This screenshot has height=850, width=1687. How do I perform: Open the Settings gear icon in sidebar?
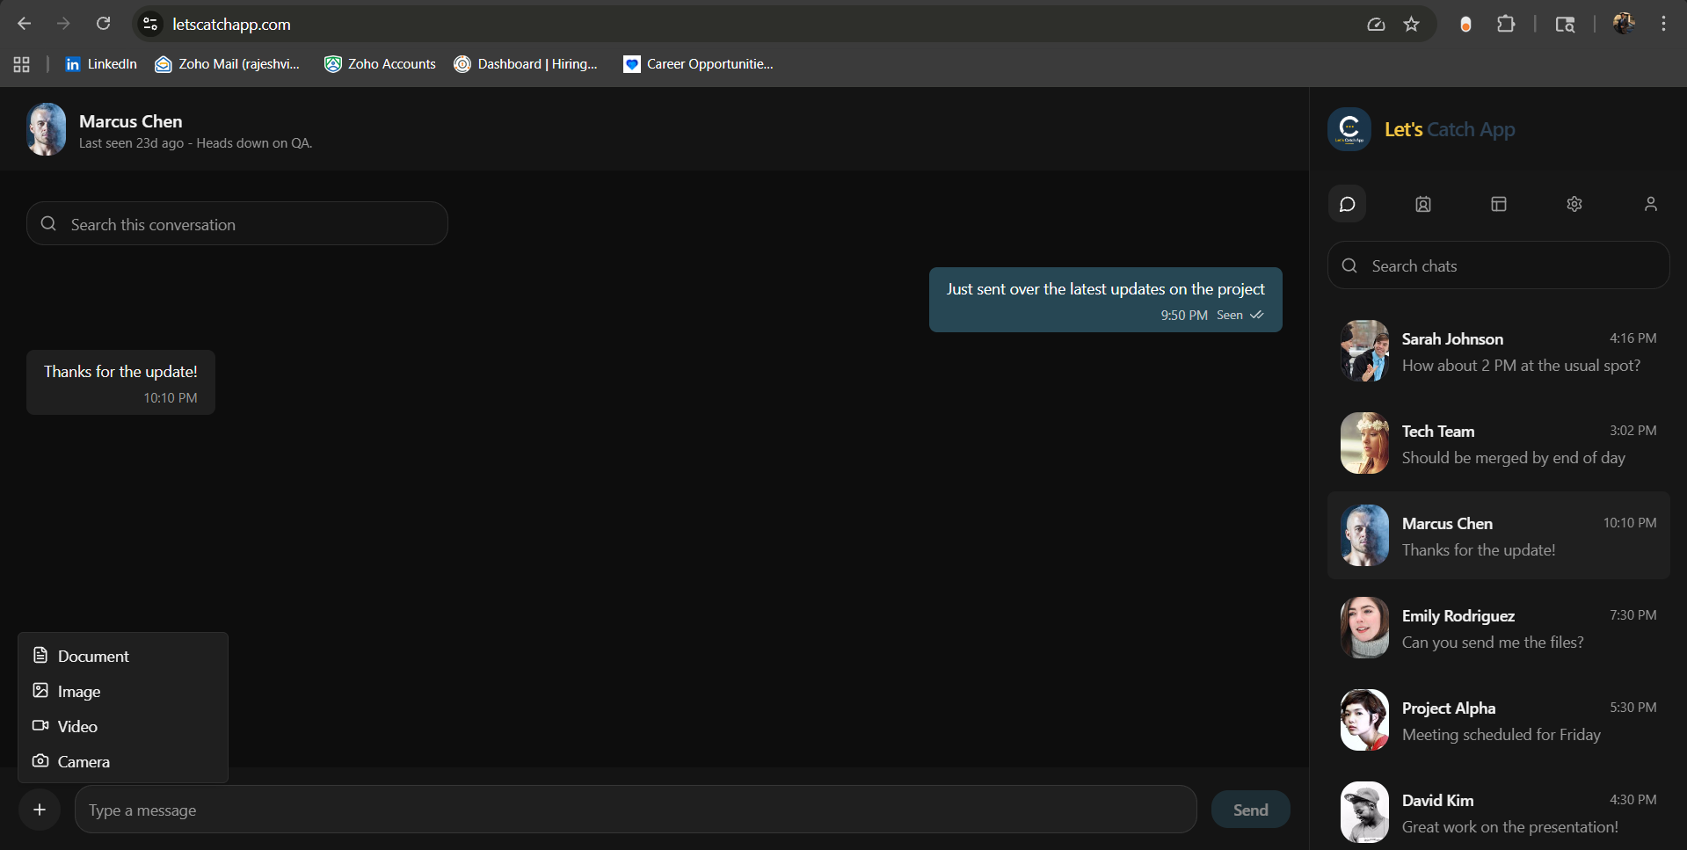(x=1574, y=204)
